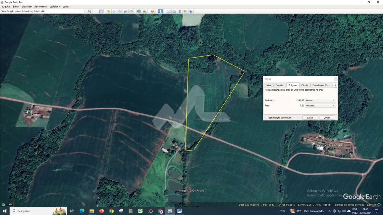Click the print icon in toolbar
The height and width of the screenshot is (215, 383).
174,11
